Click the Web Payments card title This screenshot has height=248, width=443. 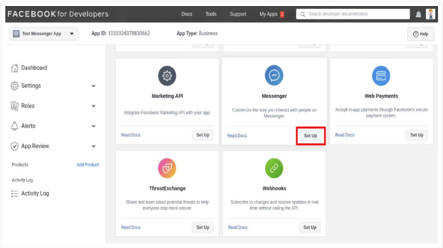tap(381, 96)
